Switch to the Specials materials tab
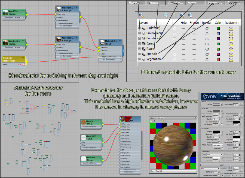The height and width of the screenshot is (178, 245). 234,3
